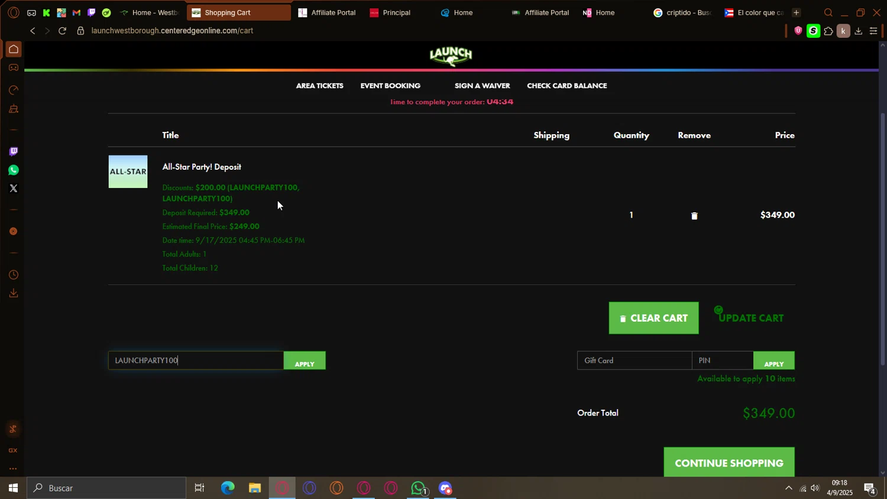Switch to the El color que ca tab
Screen dimensions: 887x499
click(x=754, y=12)
